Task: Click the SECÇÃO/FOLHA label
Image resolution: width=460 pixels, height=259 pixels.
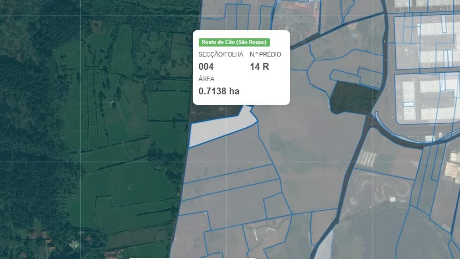Action: click(x=221, y=55)
